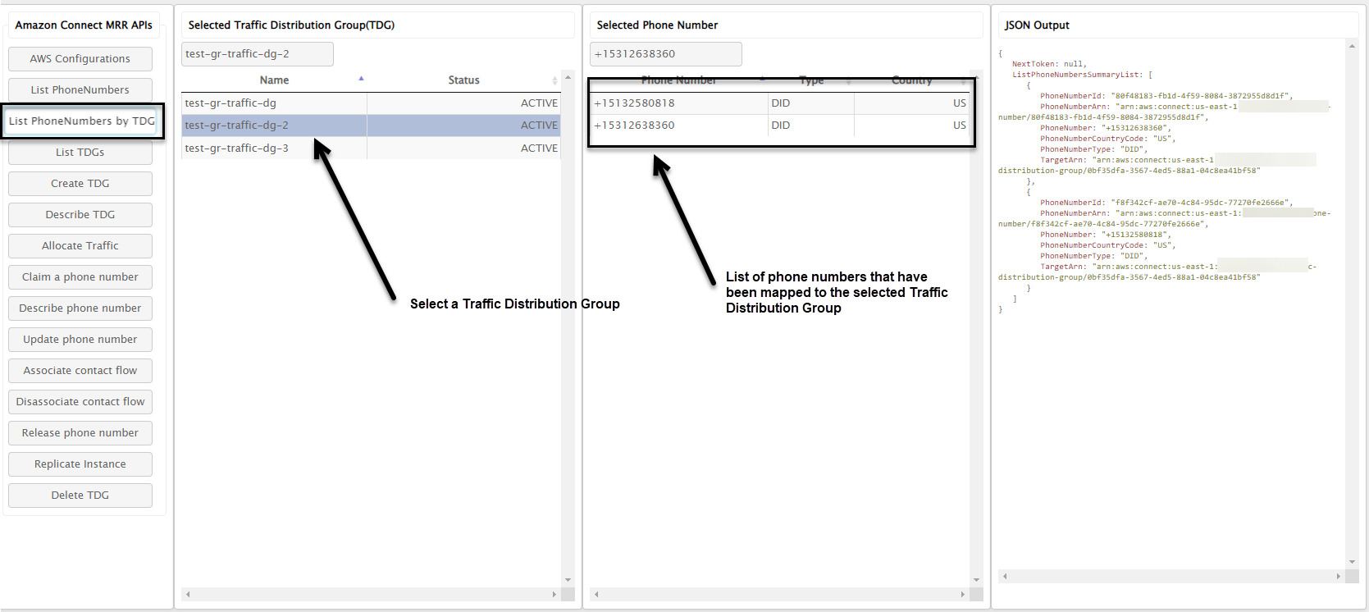Click US country of +15312638360
Viewport: 1369px width, 612px height.
click(x=960, y=126)
